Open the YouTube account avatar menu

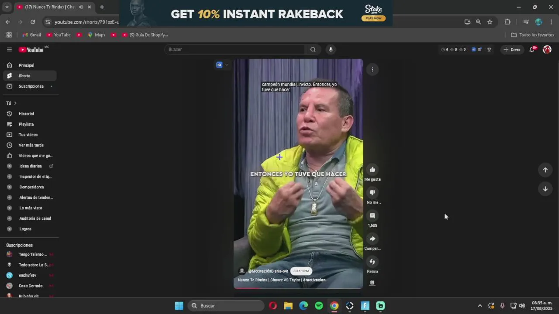(547, 49)
